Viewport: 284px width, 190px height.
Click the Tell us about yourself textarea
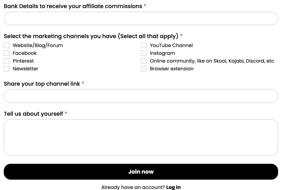pyautogui.click(x=141, y=137)
